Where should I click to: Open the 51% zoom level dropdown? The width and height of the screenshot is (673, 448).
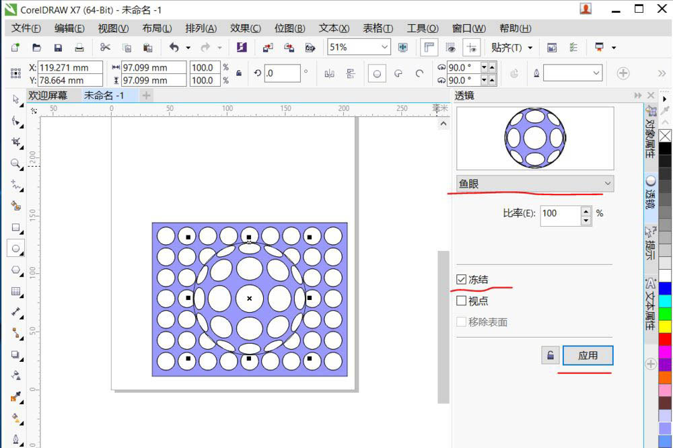[384, 47]
